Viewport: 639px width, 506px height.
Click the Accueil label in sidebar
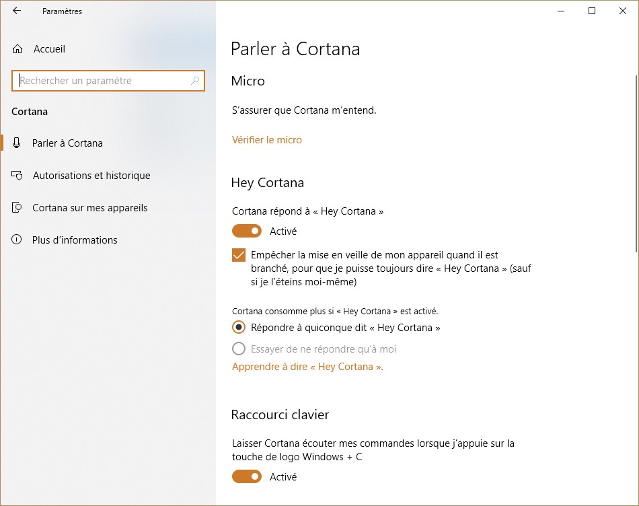(x=49, y=49)
